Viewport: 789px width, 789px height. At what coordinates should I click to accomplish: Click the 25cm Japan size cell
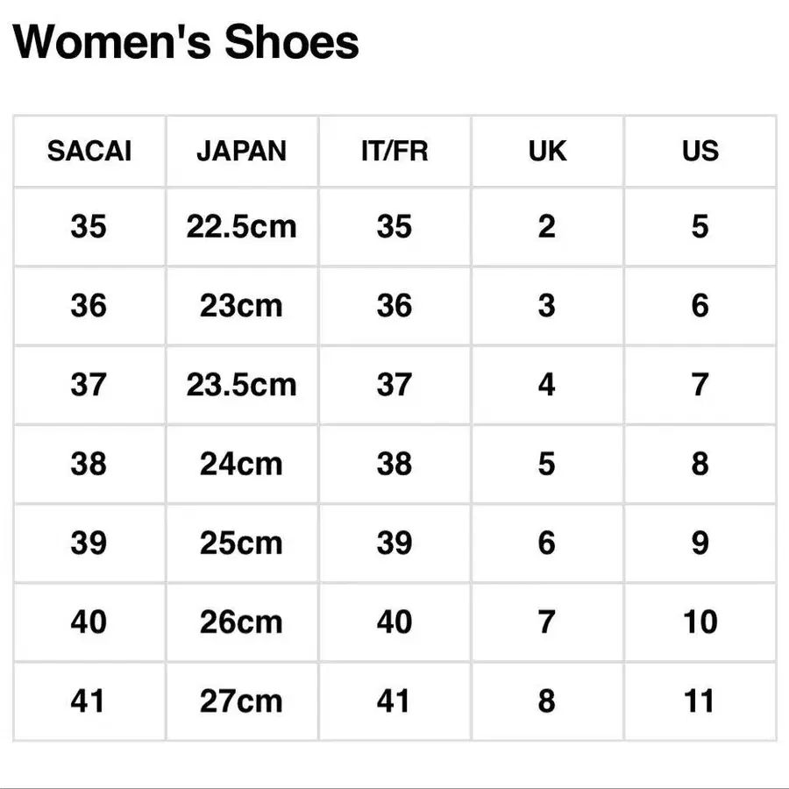(241, 544)
